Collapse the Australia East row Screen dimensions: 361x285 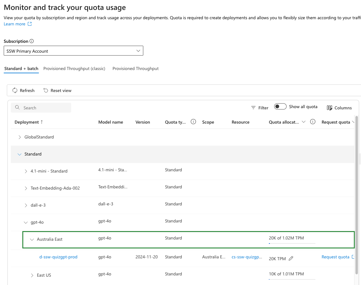tap(32, 239)
